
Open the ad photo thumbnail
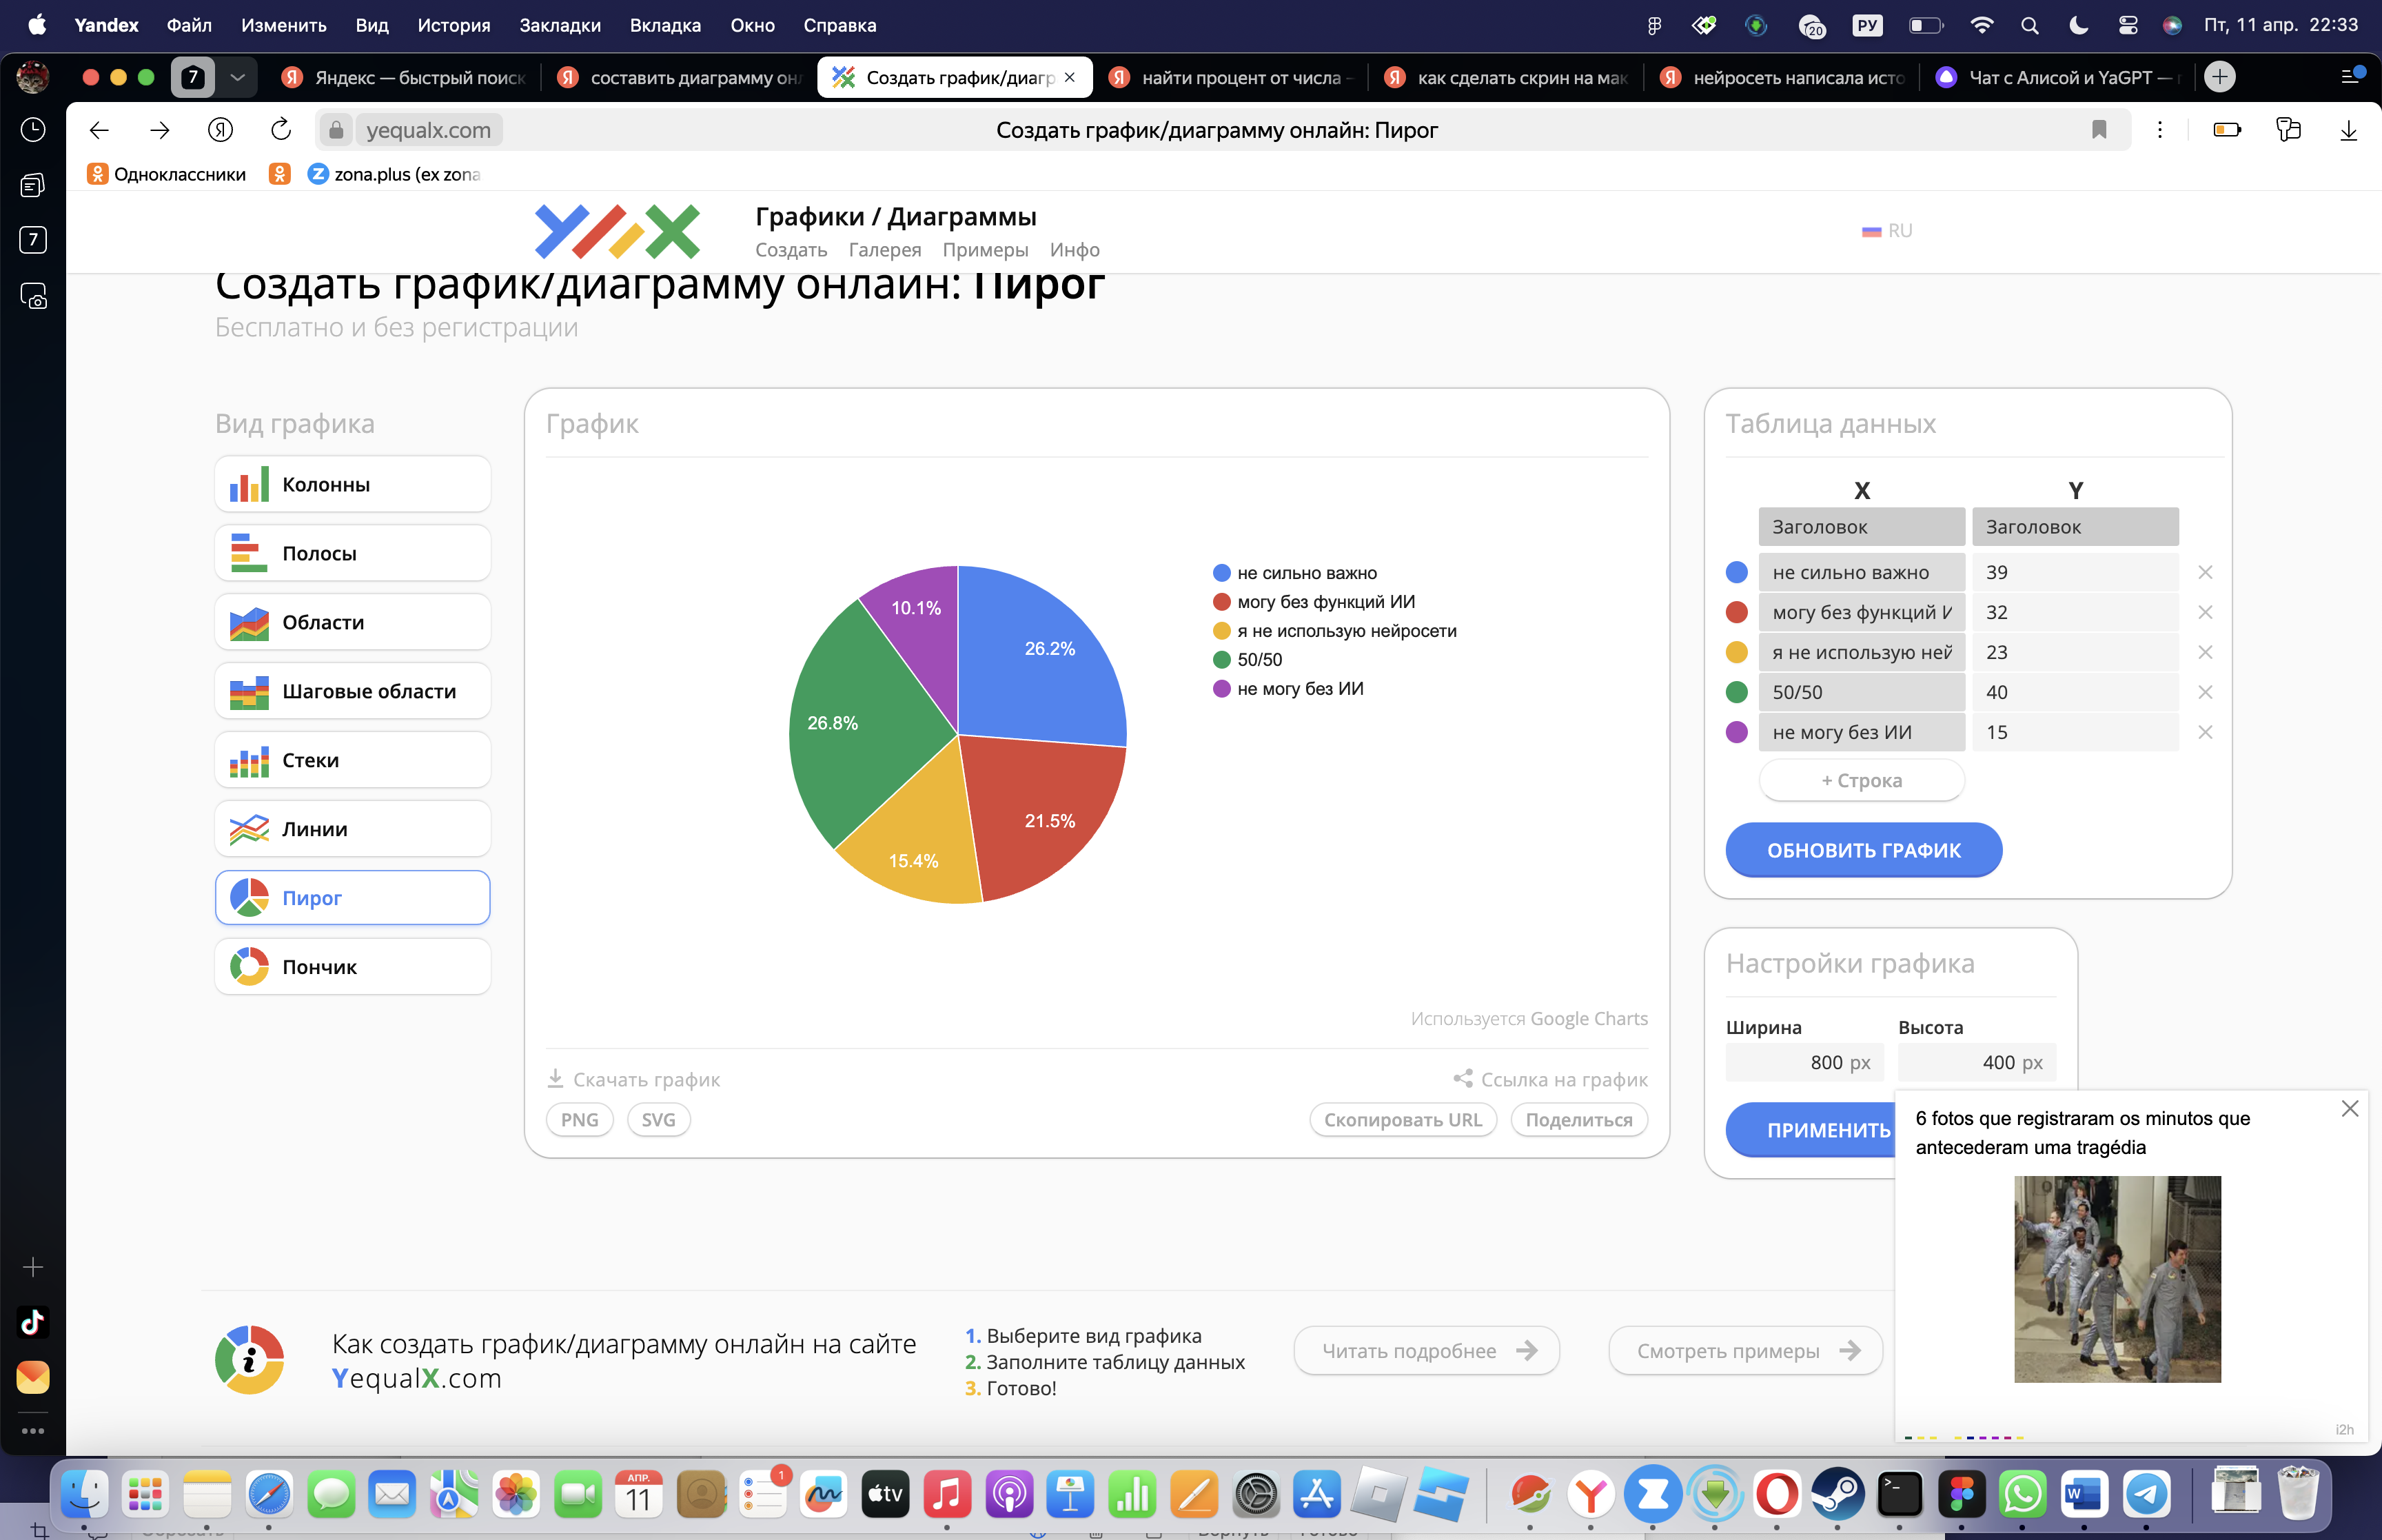[x=2117, y=1280]
